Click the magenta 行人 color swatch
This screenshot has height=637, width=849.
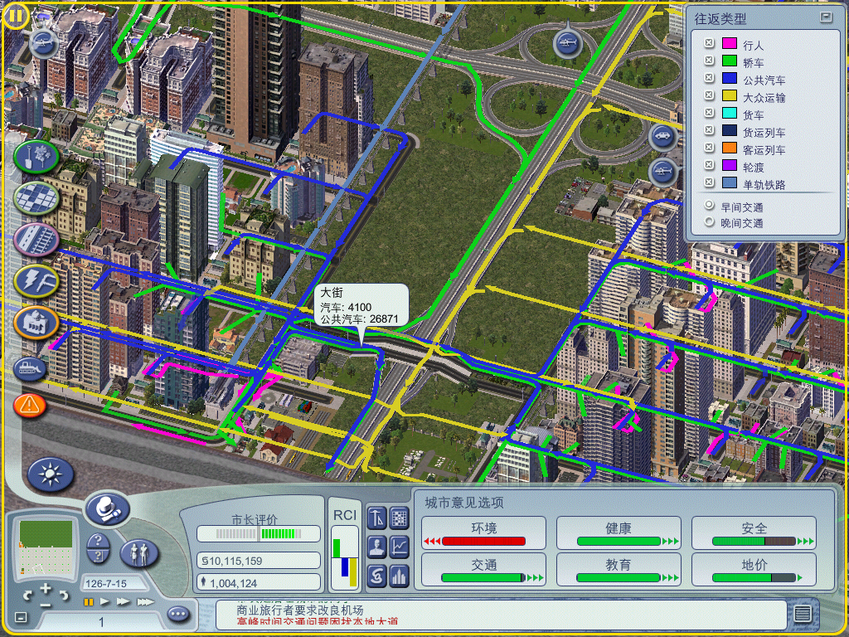(730, 43)
